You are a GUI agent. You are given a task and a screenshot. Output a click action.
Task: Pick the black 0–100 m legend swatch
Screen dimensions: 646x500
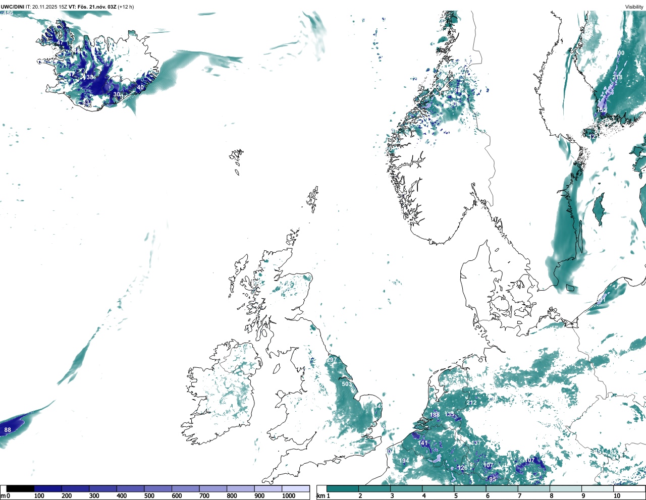(21, 488)
